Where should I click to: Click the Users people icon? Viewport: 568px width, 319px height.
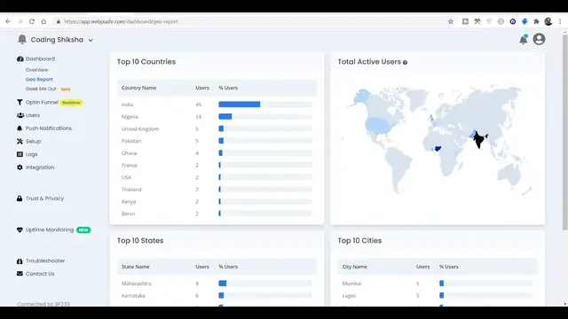click(x=20, y=115)
